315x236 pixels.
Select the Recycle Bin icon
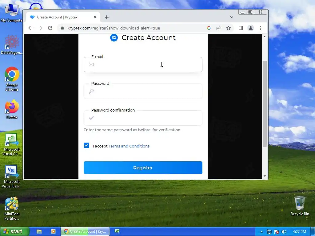point(300,206)
